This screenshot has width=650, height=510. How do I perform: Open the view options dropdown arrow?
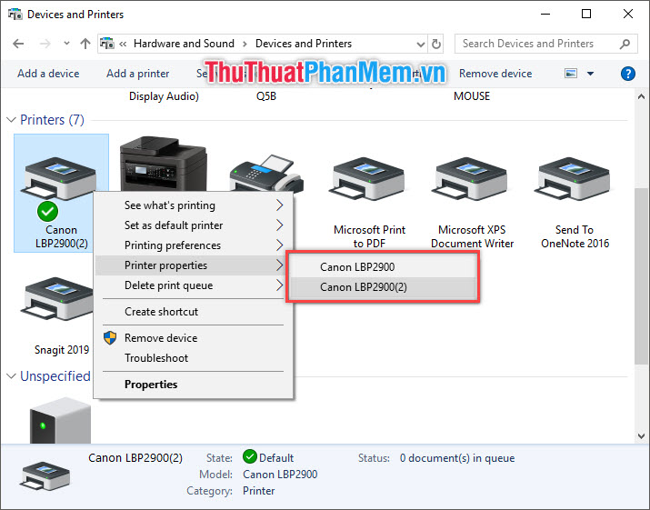click(x=591, y=74)
